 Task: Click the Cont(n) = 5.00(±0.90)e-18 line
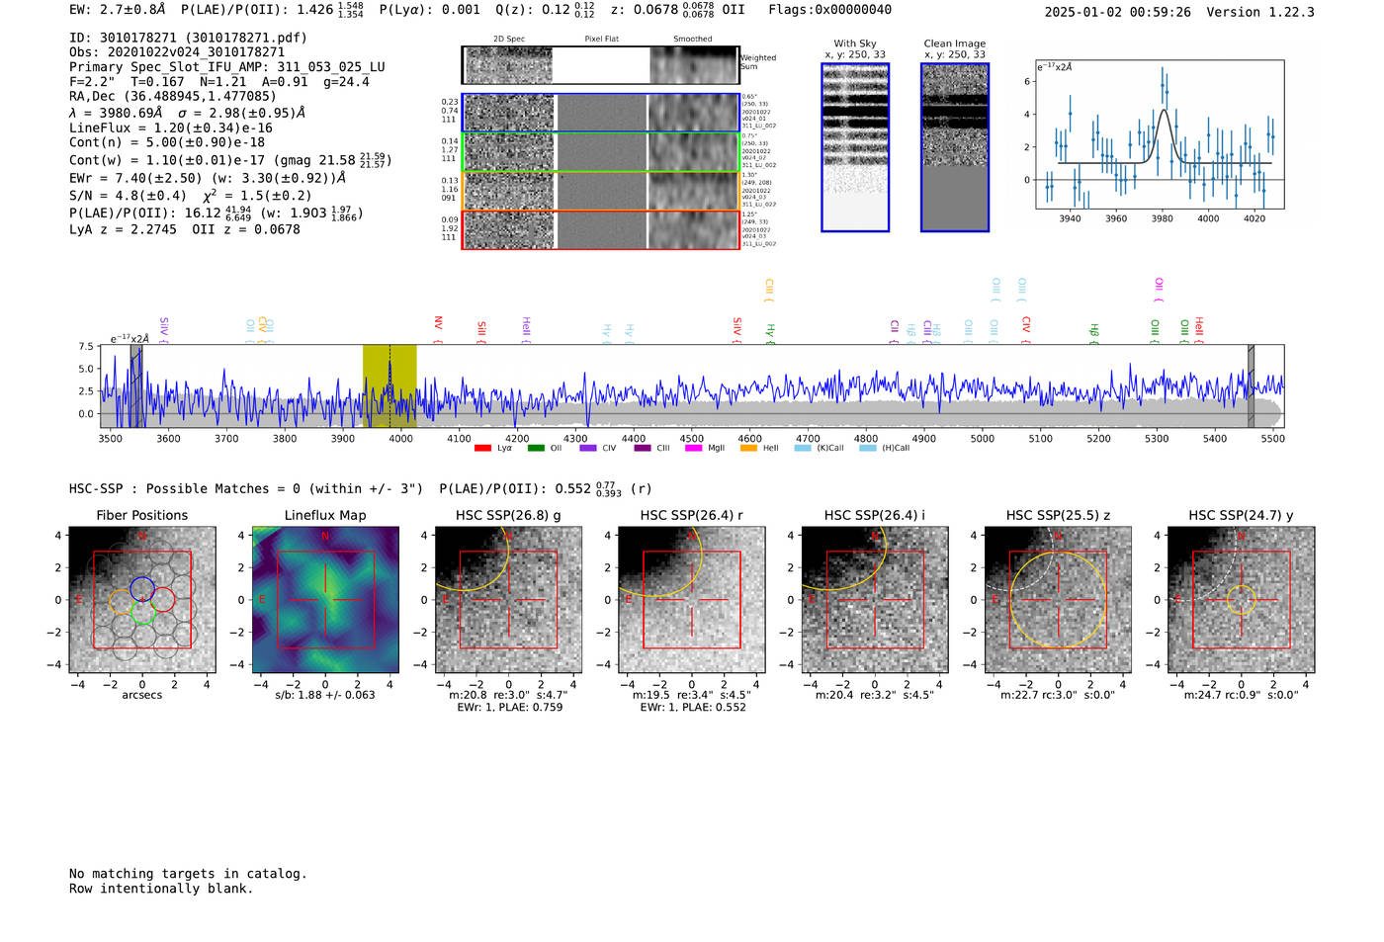coord(167,142)
